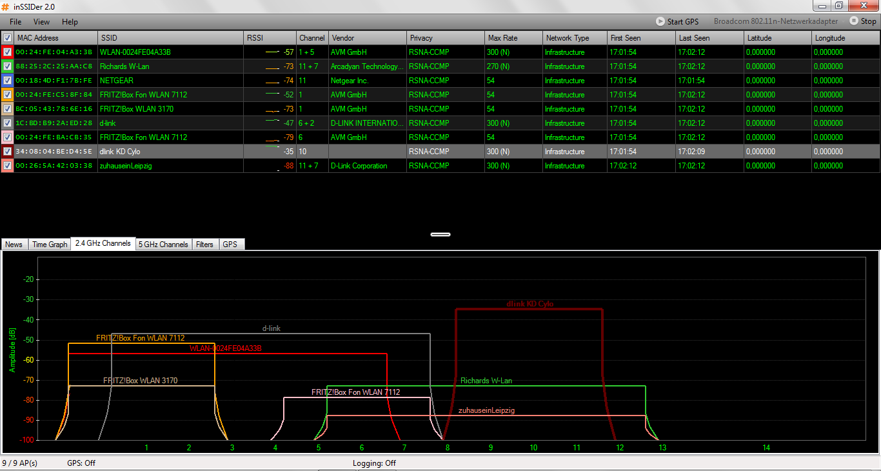Click the 'Arcadyan Technology...' vendor cell
Screen dimensions: 881x471
coord(367,66)
